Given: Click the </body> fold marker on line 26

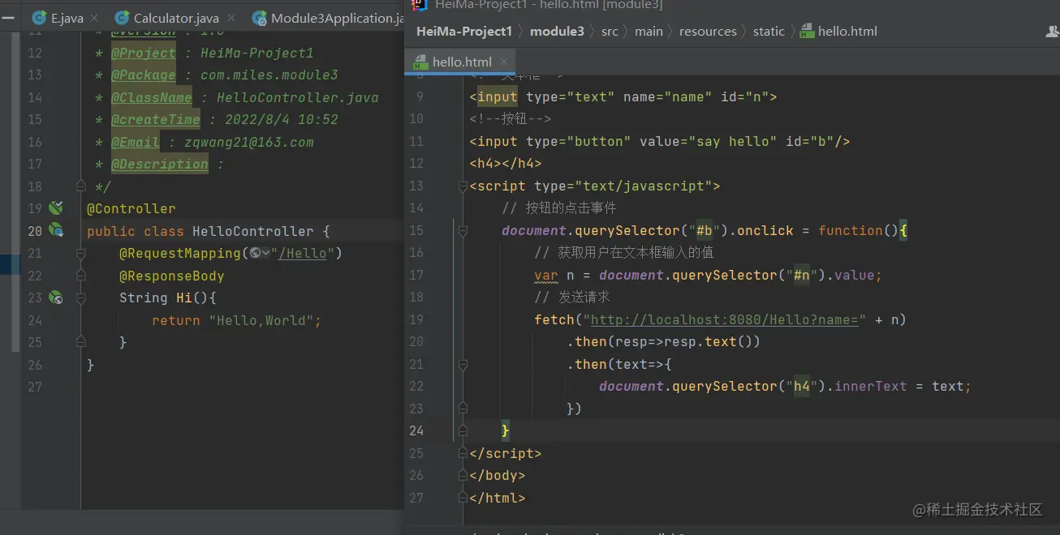Looking at the screenshot, I should pos(463,476).
